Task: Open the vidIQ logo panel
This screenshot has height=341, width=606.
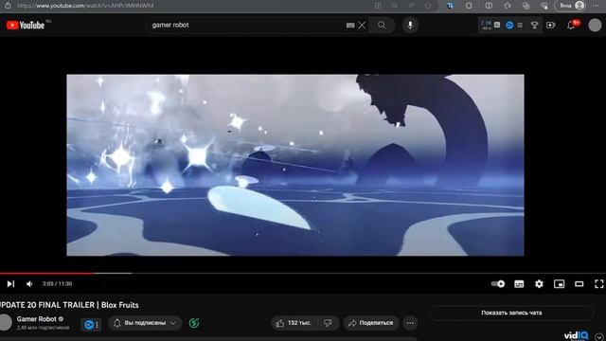Action: click(x=577, y=335)
